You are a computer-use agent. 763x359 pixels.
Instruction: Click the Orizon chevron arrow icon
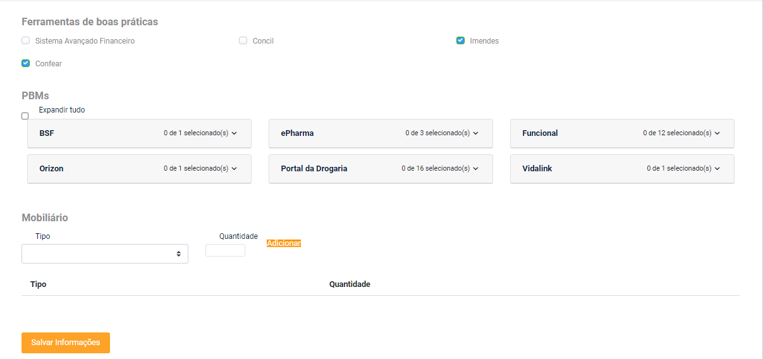(x=234, y=169)
